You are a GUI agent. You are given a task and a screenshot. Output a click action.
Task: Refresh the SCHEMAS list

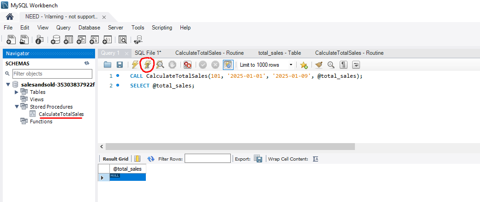pos(87,63)
